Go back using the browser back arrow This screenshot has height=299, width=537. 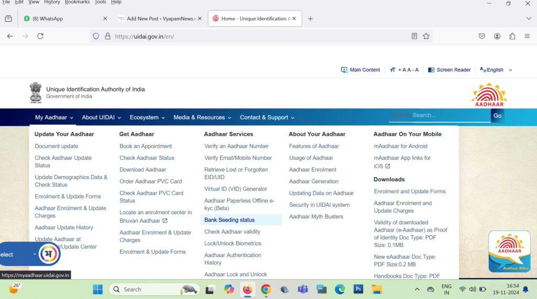(10, 36)
